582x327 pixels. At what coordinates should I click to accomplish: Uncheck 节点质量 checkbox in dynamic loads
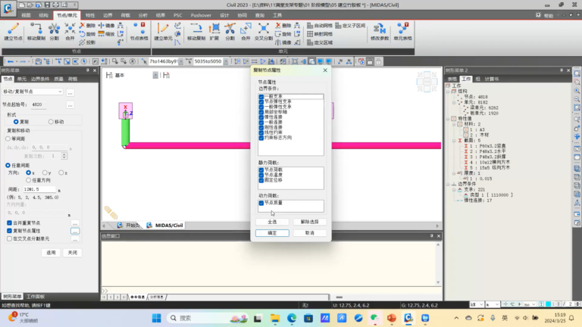pos(261,203)
